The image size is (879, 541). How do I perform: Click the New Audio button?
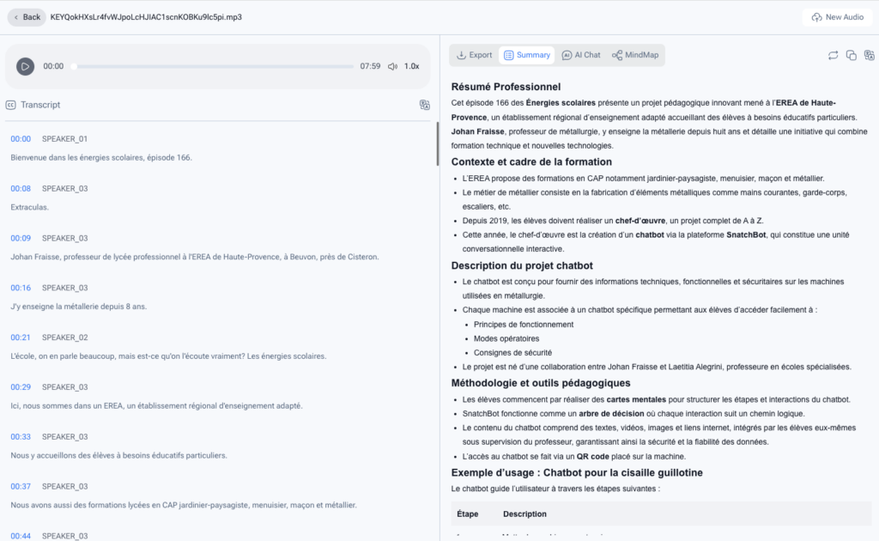click(837, 16)
